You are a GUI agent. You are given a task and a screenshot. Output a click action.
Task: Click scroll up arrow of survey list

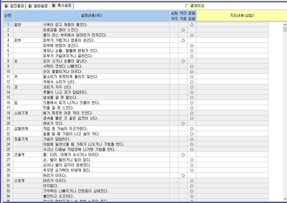point(285,25)
